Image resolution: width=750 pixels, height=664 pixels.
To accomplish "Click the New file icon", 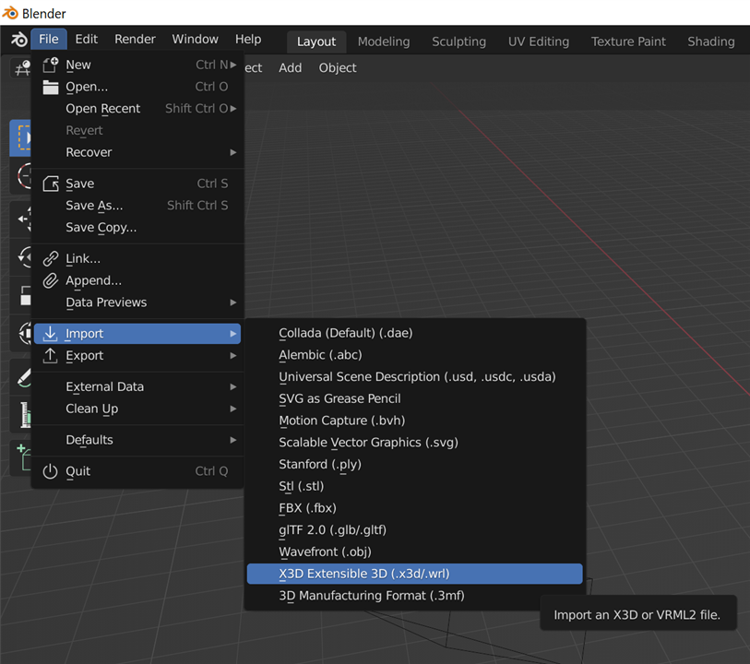I will coord(51,65).
